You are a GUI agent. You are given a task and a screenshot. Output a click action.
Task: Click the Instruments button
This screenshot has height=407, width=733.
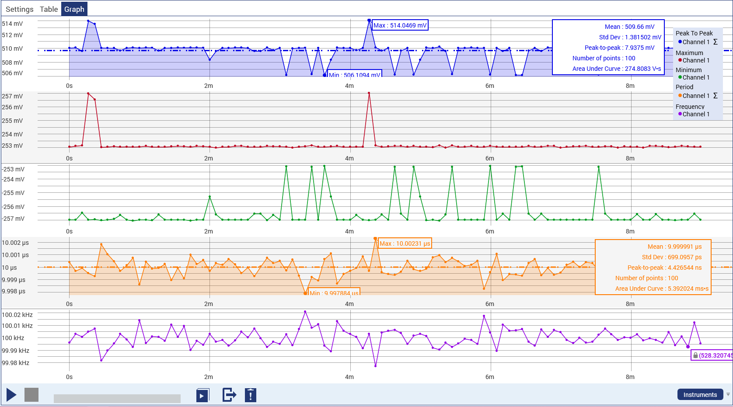[x=700, y=395]
